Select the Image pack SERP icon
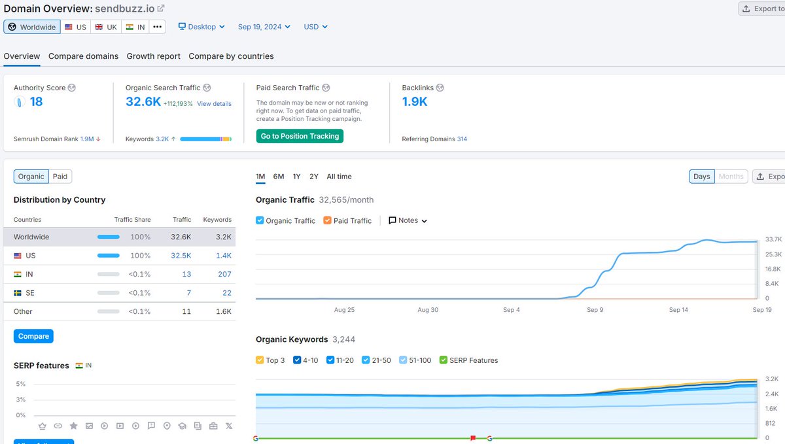The height and width of the screenshot is (444, 785). coord(89,426)
